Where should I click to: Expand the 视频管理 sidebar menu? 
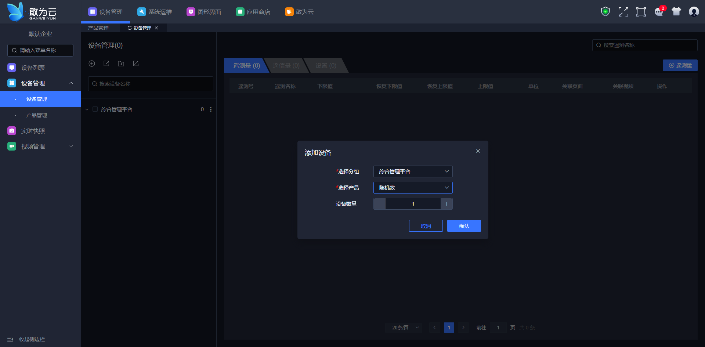(40, 147)
